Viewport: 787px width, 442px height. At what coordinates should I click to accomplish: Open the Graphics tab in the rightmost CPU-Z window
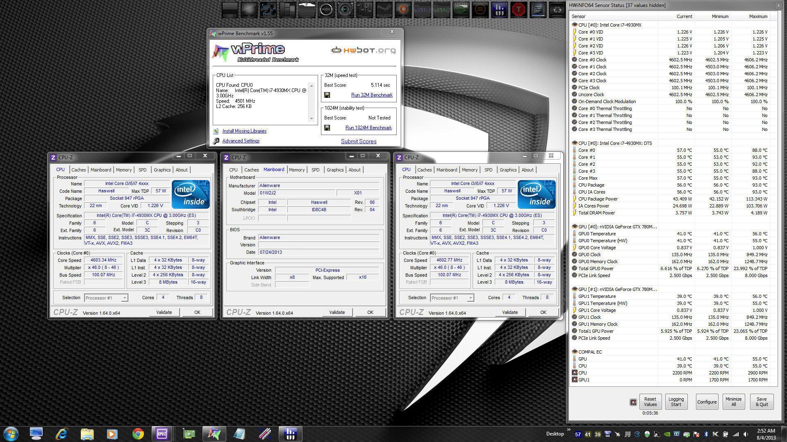point(508,170)
